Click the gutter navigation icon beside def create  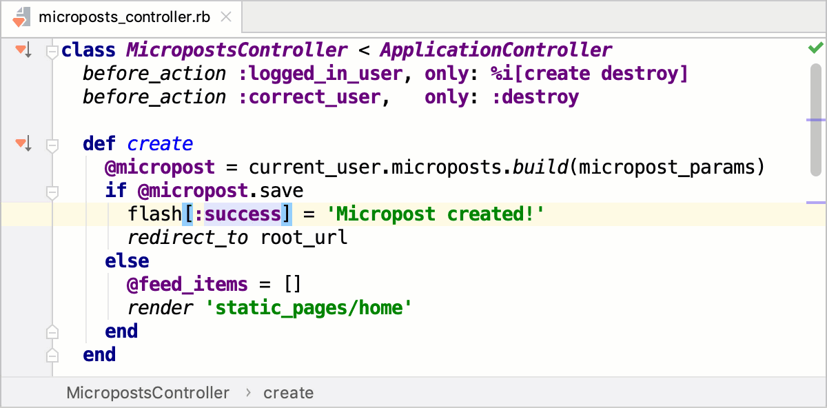coord(23,144)
